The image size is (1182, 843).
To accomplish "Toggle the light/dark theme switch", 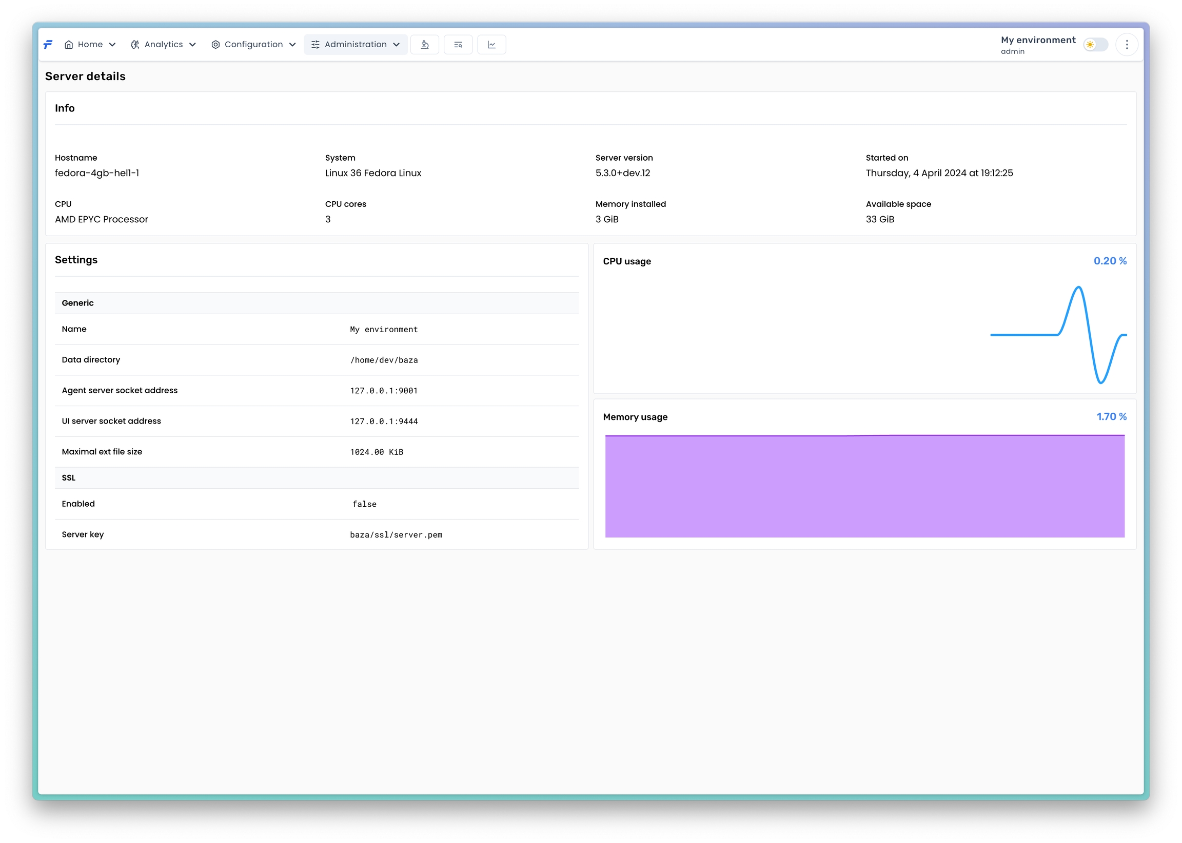I will (1095, 45).
